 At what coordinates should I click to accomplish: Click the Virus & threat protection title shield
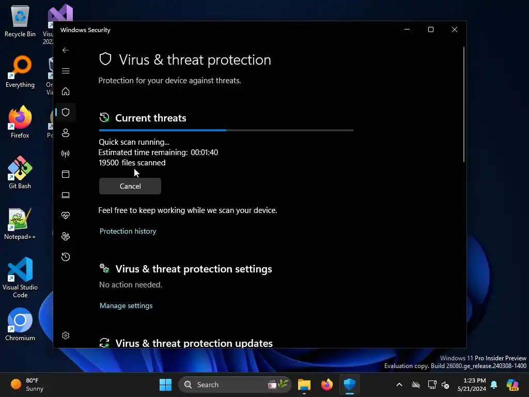(x=105, y=59)
